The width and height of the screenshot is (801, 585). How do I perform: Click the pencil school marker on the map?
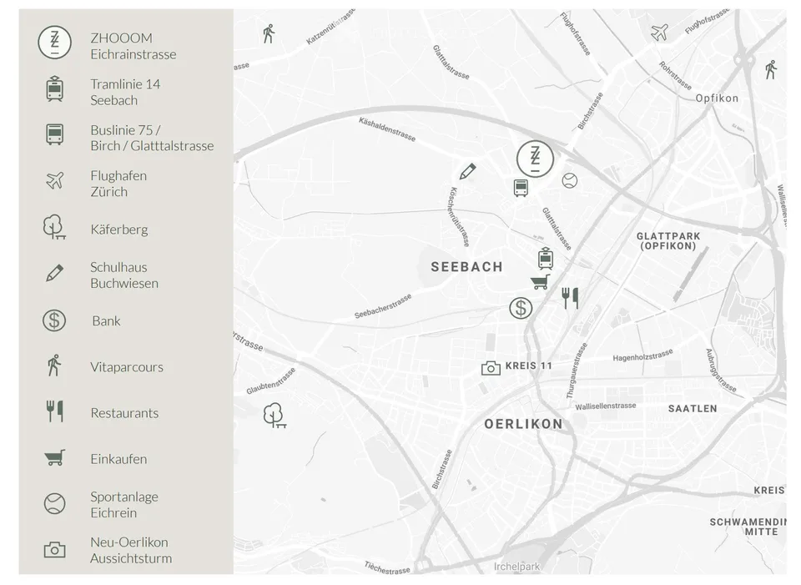(467, 171)
